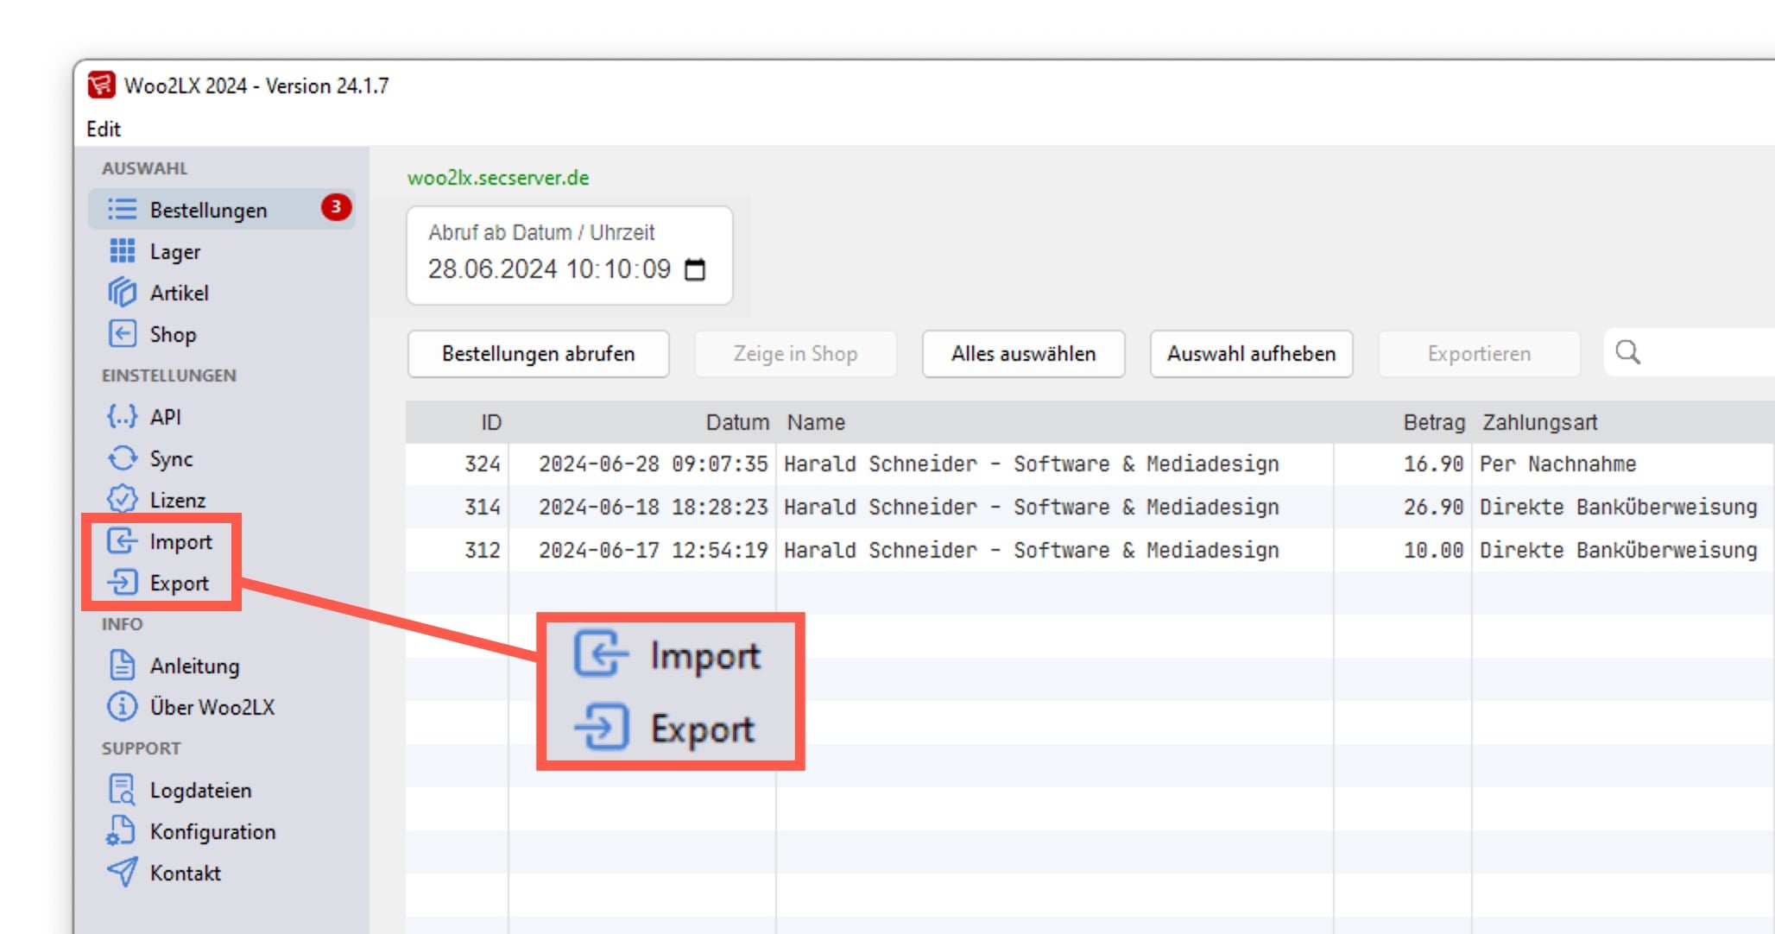Open the calendar picker icon for Abruf date
This screenshot has width=1775, height=934.
coord(695,270)
